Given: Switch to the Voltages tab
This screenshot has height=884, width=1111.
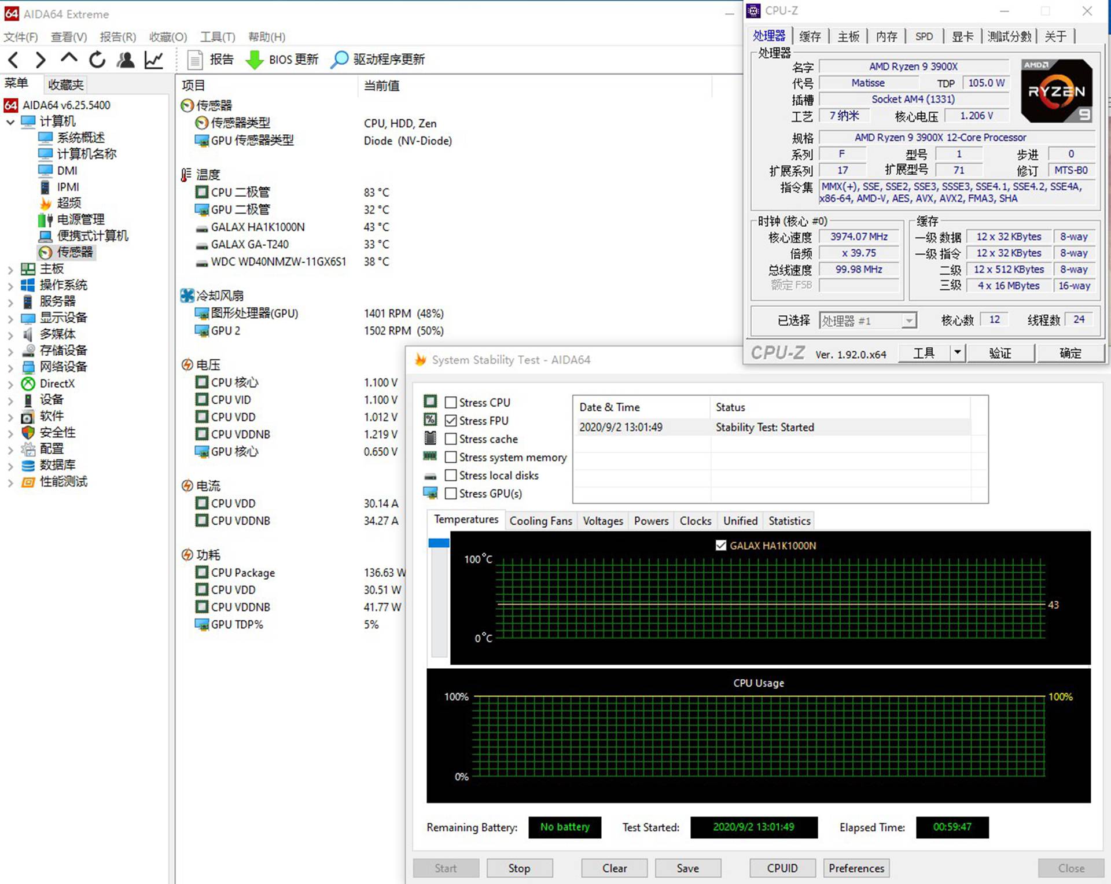Looking at the screenshot, I should (x=603, y=521).
